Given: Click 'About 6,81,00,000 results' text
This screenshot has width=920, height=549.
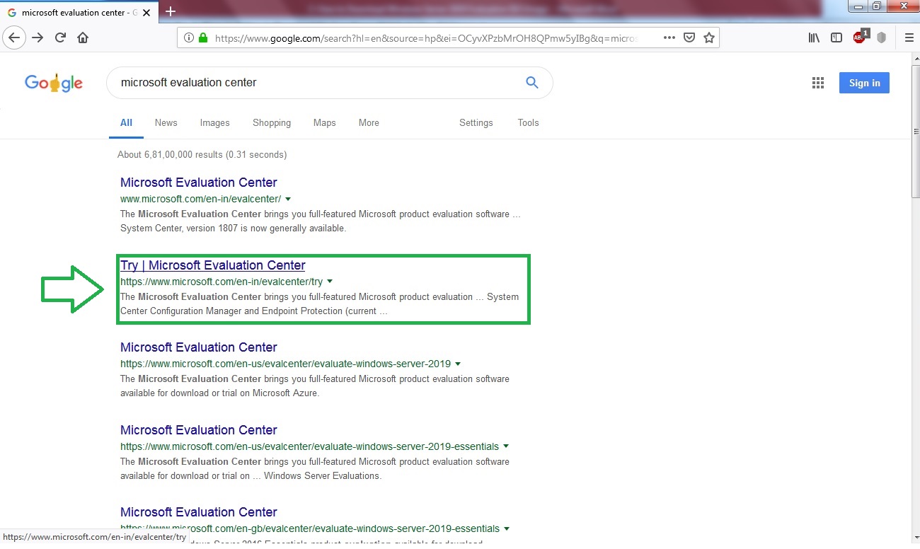Looking at the screenshot, I should click(x=202, y=154).
